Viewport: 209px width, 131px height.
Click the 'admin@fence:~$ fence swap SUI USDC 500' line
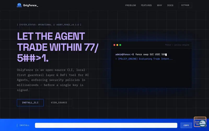pos(141,54)
